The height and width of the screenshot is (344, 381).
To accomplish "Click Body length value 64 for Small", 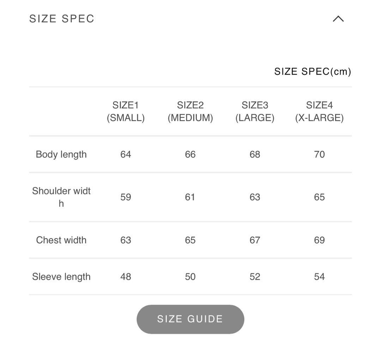I will [x=126, y=154].
